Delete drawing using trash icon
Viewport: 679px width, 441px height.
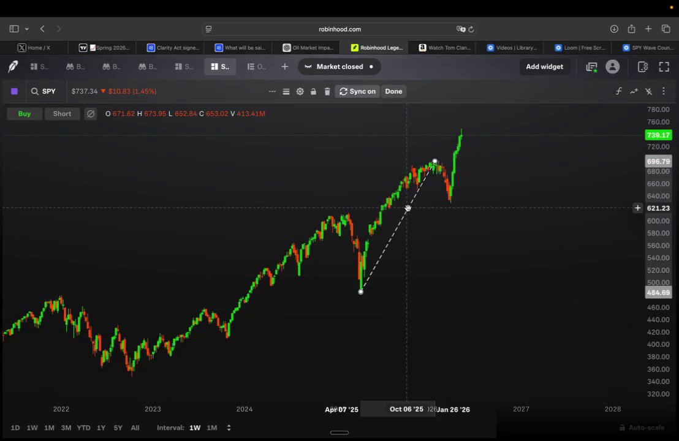[x=327, y=91]
